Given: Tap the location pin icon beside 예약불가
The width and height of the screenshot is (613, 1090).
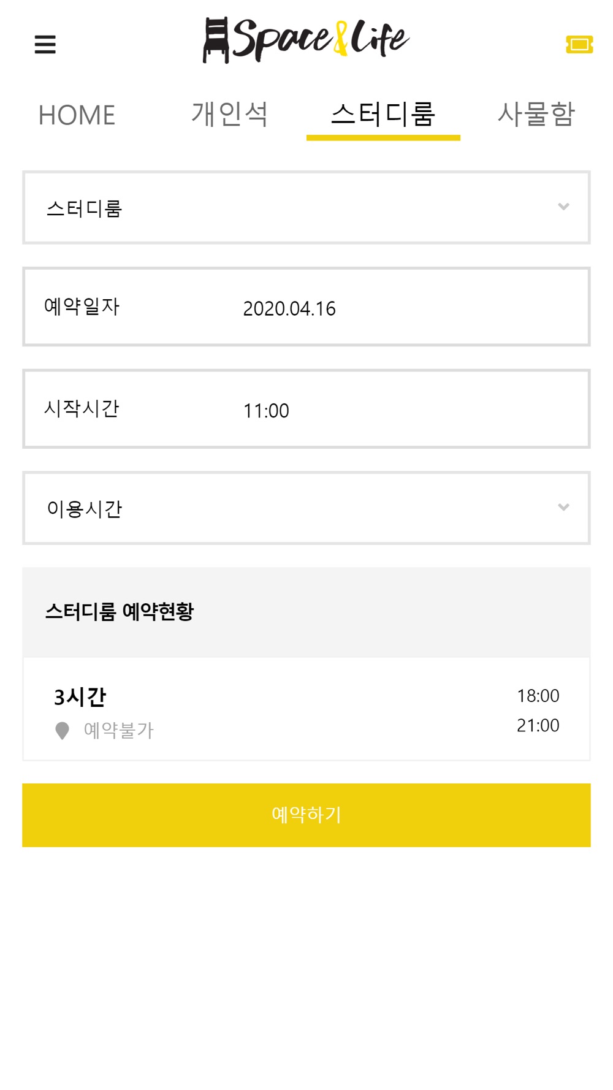Looking at the screenshot, I should [62, 731].
